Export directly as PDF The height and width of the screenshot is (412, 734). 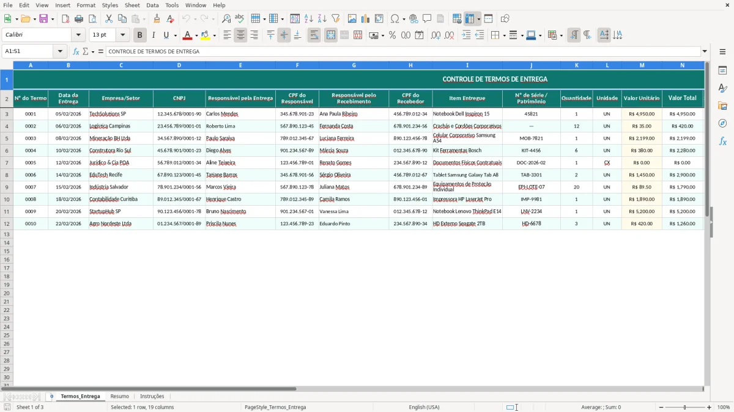click(65, 19)
